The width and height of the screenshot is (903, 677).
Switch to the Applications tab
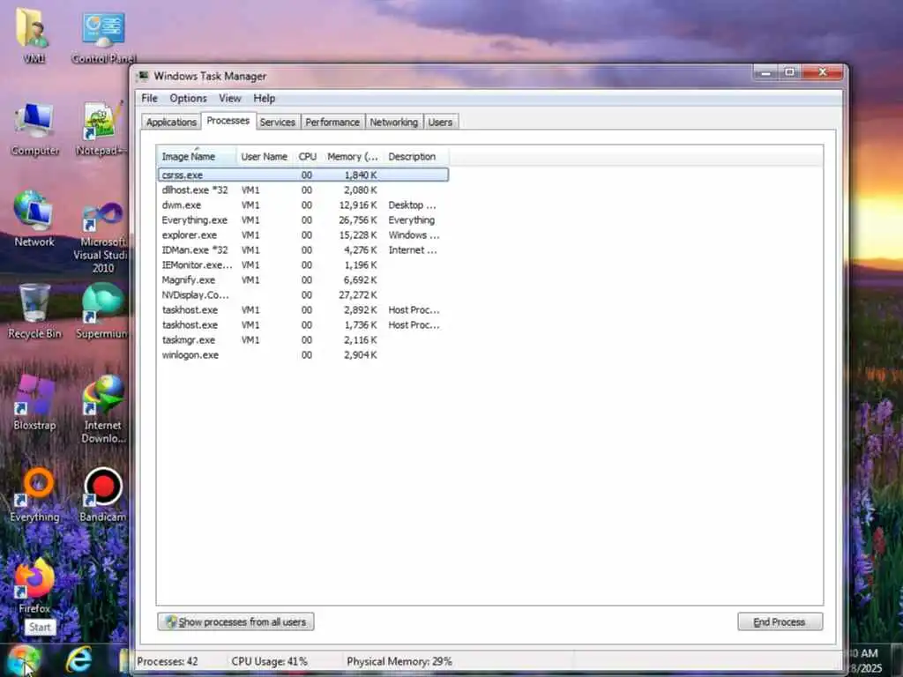[x=171, y=122]
